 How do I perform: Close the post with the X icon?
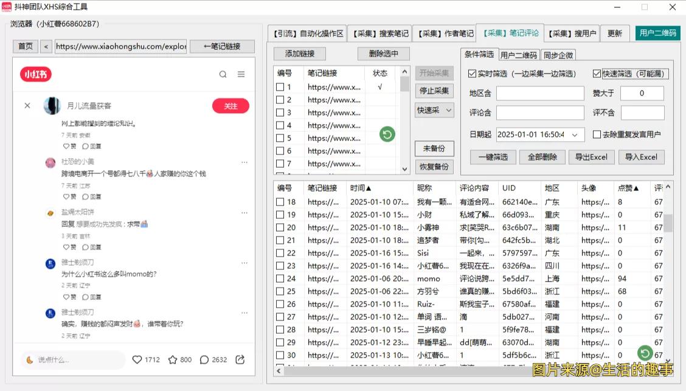27,105
